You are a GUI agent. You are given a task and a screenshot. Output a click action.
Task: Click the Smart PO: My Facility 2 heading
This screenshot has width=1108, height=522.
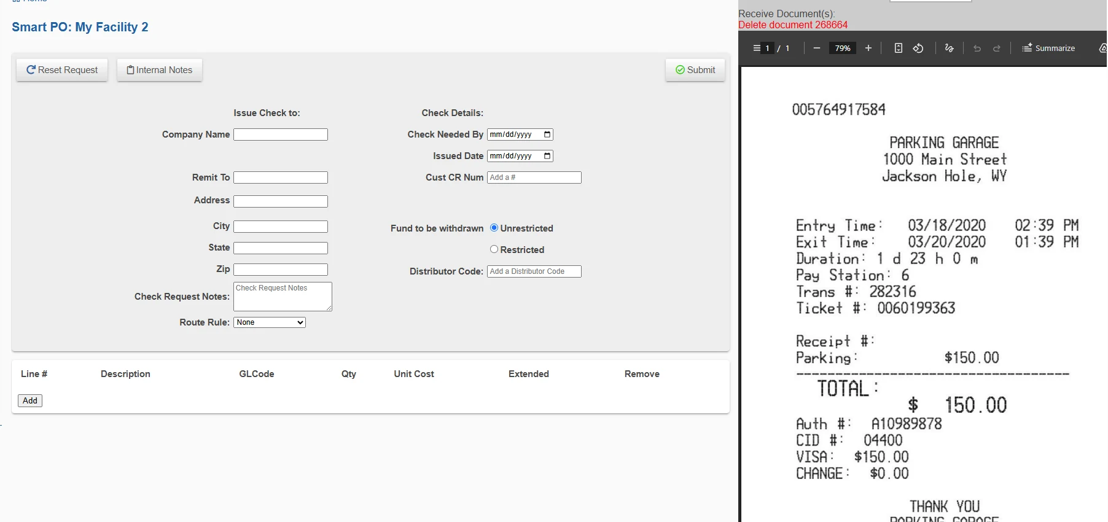tap(80, 27)
